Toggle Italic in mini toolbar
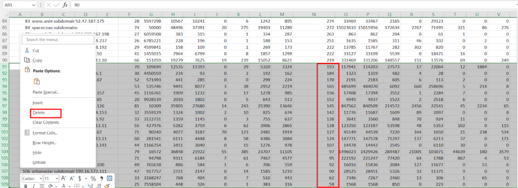The height and width of the screenshot is (188, 518). pyautogui.click(x=34, y=186)
